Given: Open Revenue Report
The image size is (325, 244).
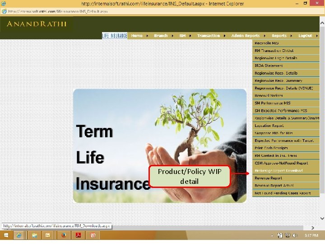Looking at the screenshot, I should [286, 178].
